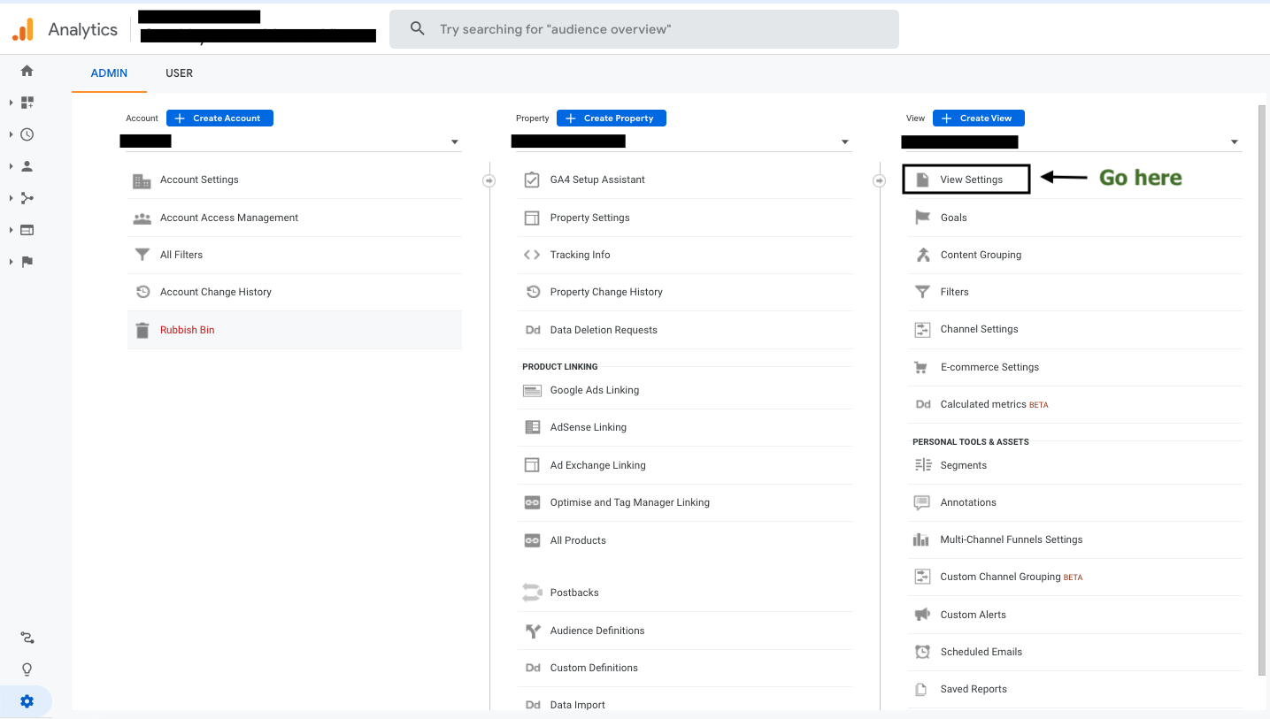The image size is (1270, 719).
Task: Click the Scheduled Emails clock icon
Action: click(922, 652)
